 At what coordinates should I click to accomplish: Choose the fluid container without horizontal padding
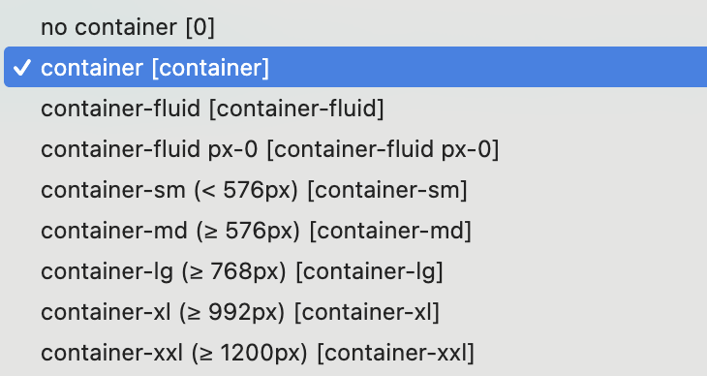tap(355, 149)
